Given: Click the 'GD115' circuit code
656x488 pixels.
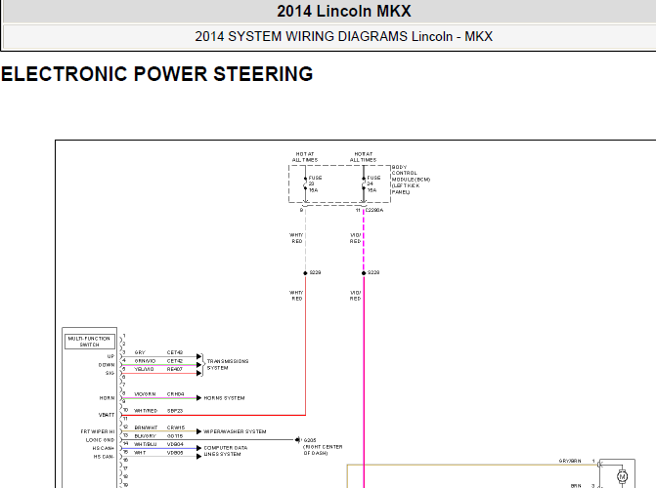Looking at the screenshot, I should click(x=175, y=436).
